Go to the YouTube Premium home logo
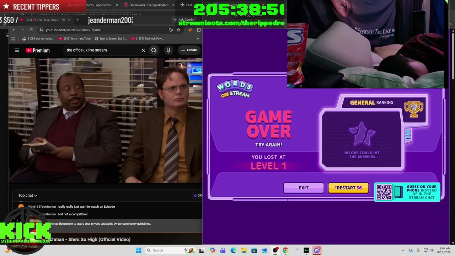This screenshot has width=455, height=256. [x=38, y=50]
